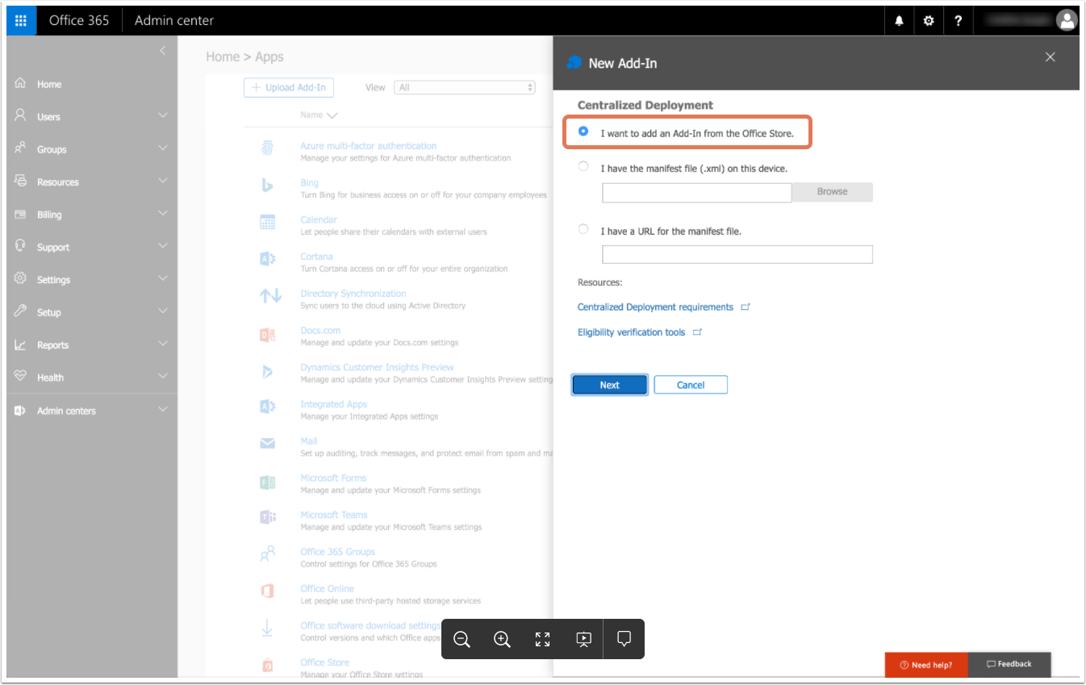
Task: Open the Centralized Deployment requirements link
Action: pos(654,307)
